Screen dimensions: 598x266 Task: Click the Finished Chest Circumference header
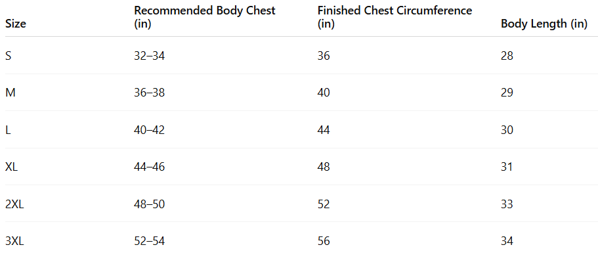click(x=395, y=17)
